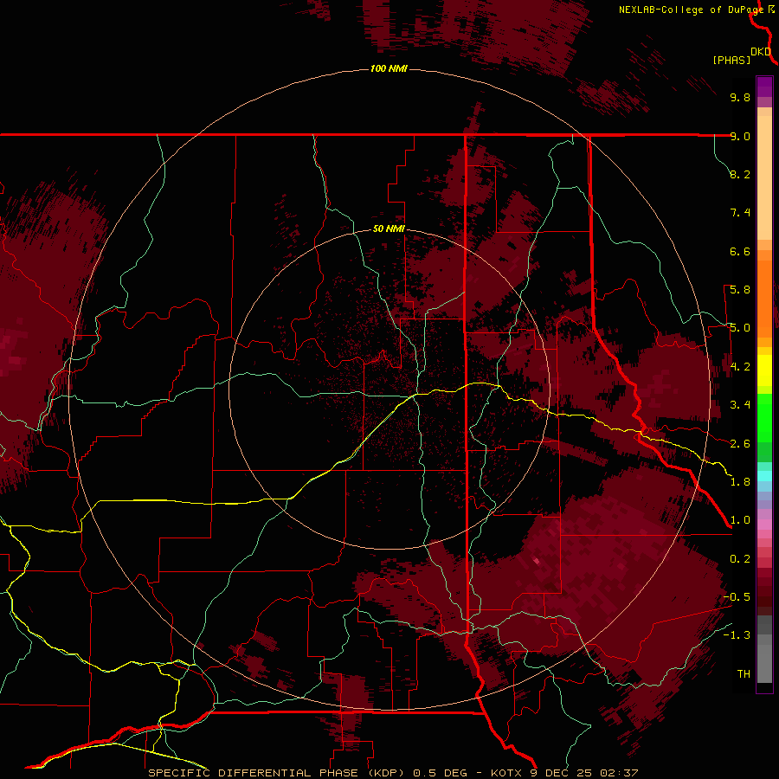Click the DKD label above the color scale

coord(761,52)
